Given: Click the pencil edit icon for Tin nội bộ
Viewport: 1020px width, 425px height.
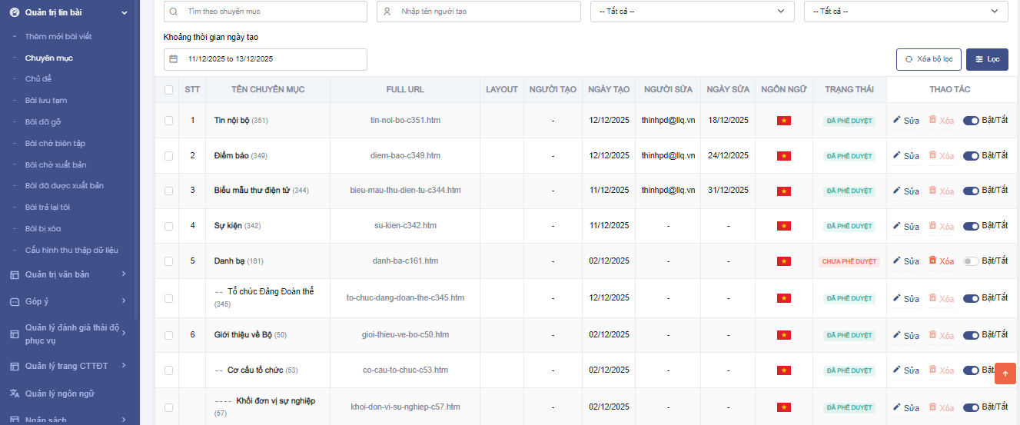Looking at the screenshot, I should coord(896,120).
